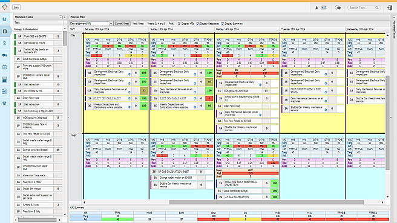The width and height of the screenshot is (397, 223).
Task: Switch to Weeks 3, 4 and 5 view
Action: click(x=156, y=24)
